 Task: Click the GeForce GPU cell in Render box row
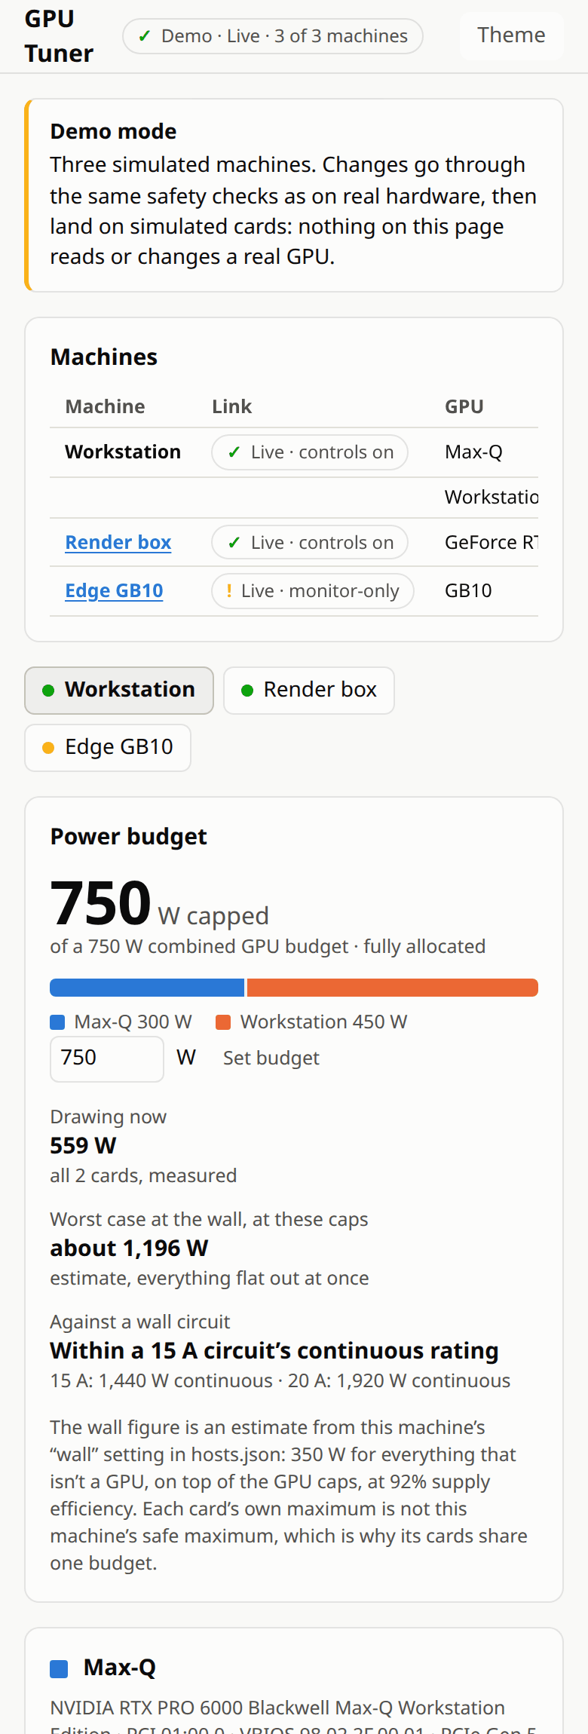point(491,542)
